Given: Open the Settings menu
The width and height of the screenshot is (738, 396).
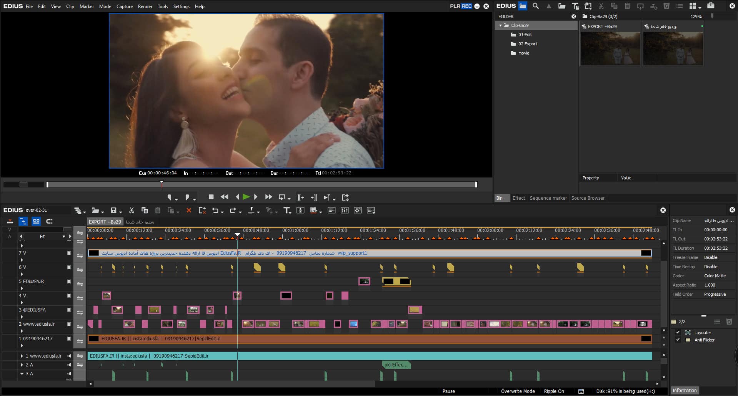Looking at the screenshot, I should coord(181,6).
